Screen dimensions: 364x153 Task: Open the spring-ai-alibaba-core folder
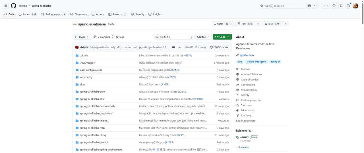pyautogui.click(x=92, y=99)
